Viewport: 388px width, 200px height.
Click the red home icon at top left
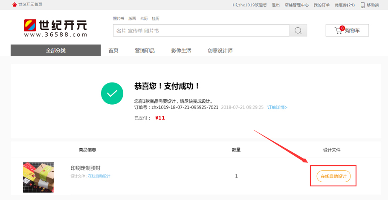(14, 5)
